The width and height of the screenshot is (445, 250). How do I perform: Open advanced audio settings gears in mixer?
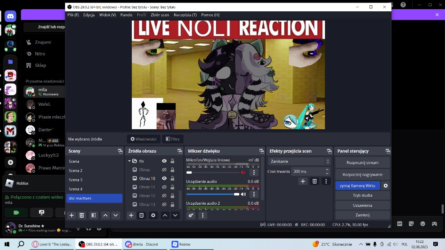coord(191,215)
